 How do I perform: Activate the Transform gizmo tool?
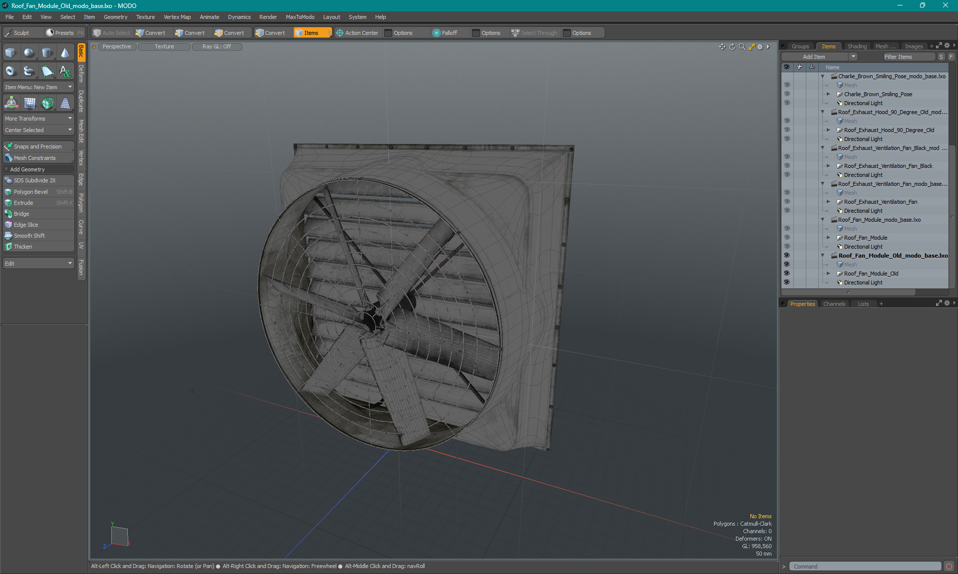[11, 103]
